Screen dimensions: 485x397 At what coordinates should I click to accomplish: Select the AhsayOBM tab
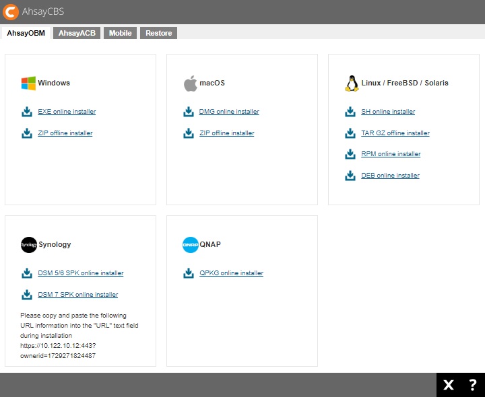[x=26, y=33]
